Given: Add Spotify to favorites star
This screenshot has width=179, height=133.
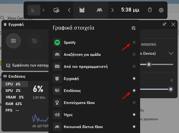Looking at the screenshot, I should 134,42.
